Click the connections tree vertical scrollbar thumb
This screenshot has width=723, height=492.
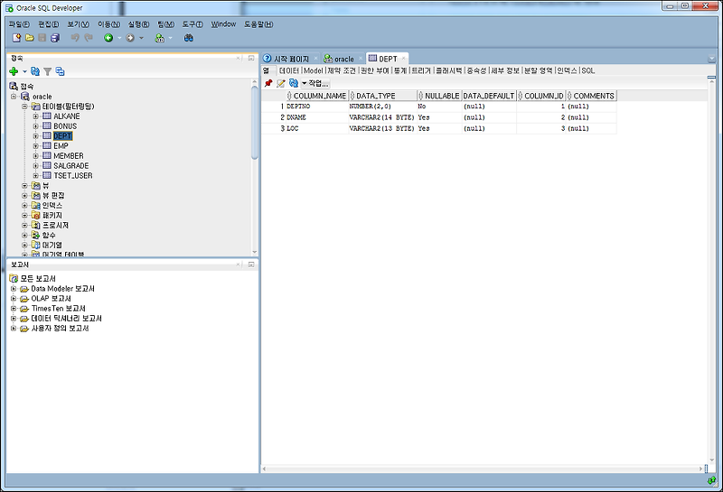click(255, 123)
